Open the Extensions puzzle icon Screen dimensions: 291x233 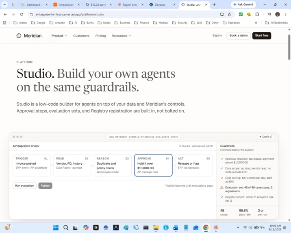[x=257, y=14]
